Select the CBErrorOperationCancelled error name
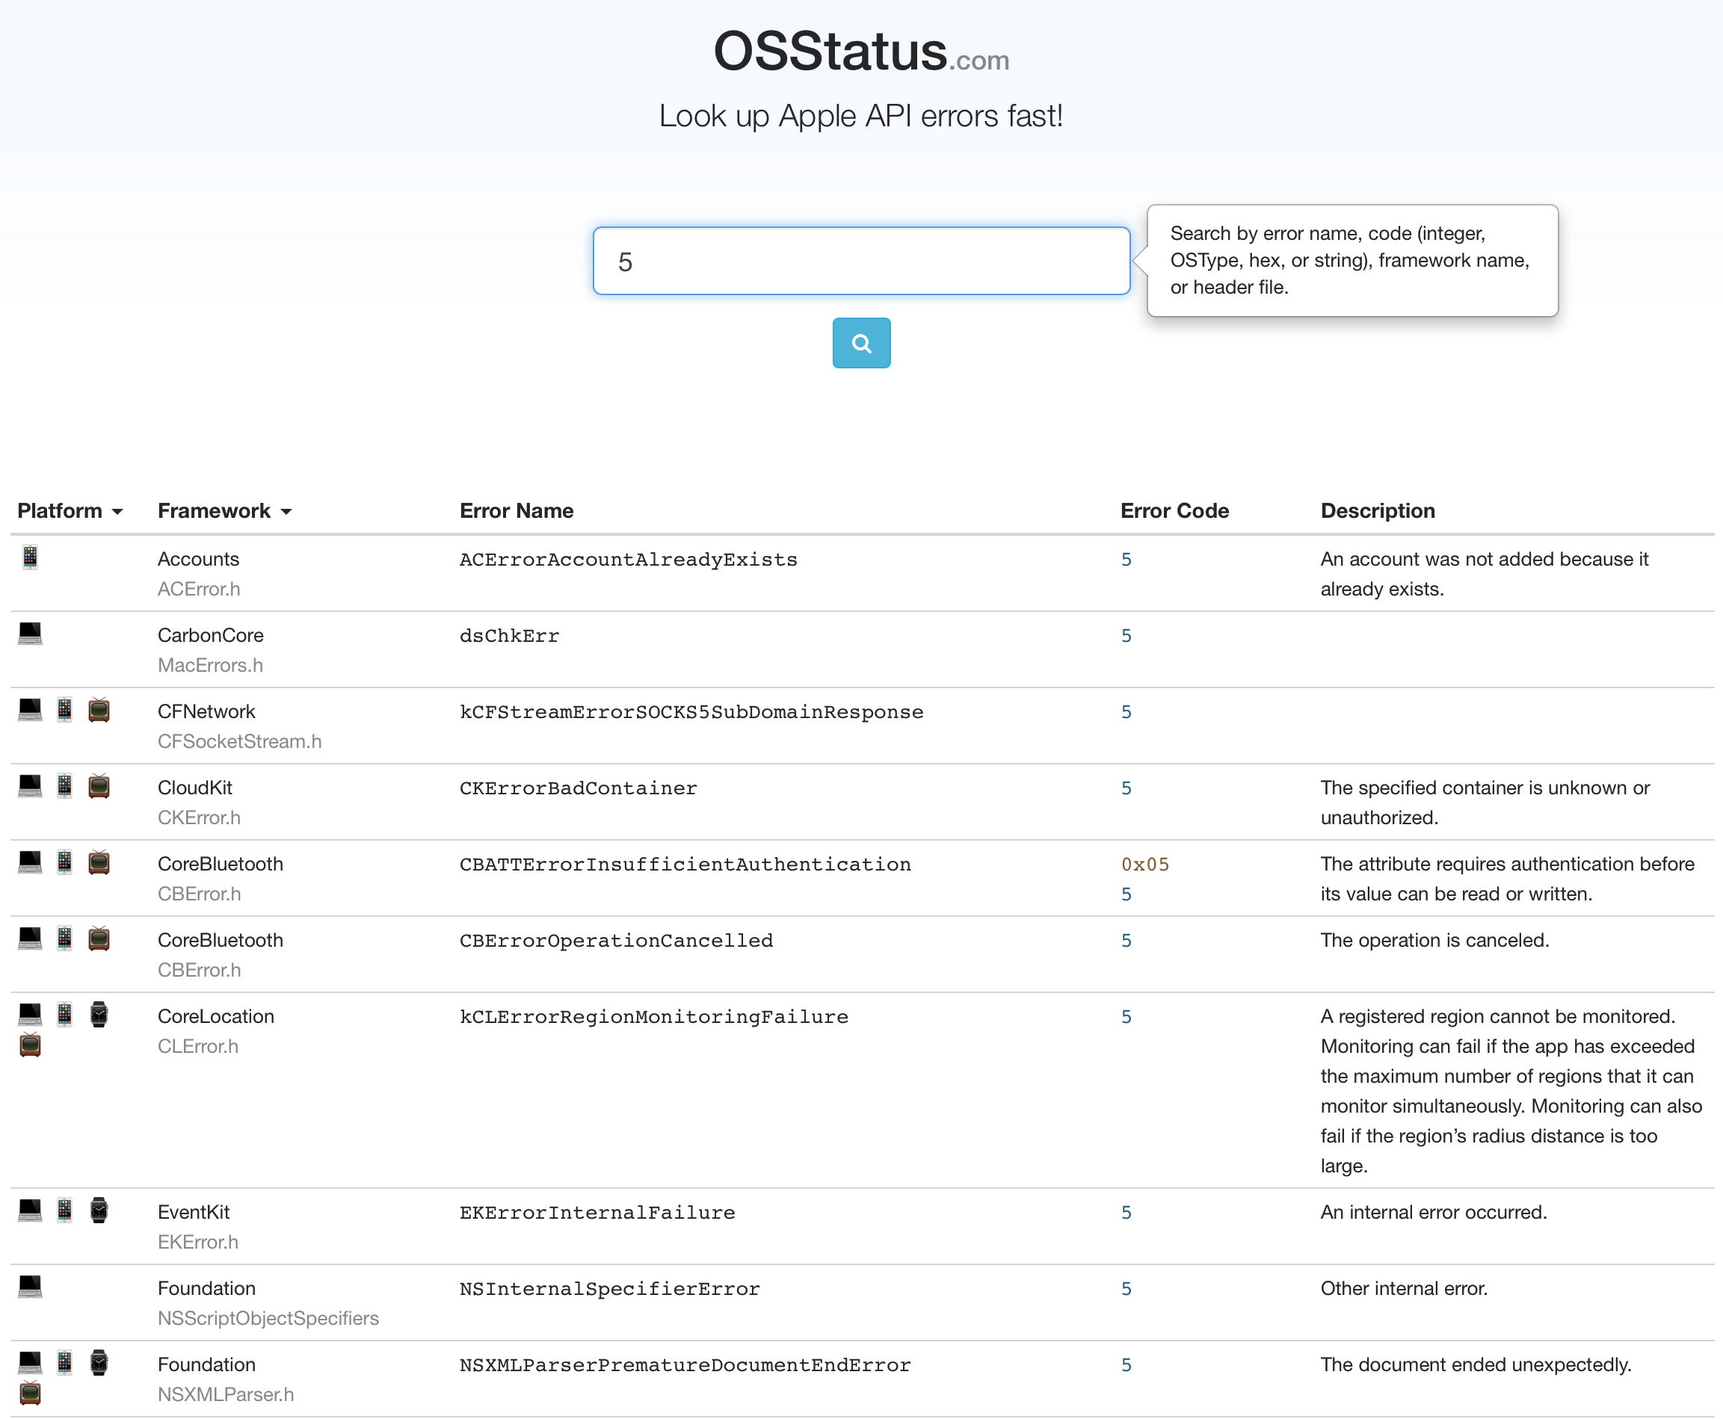 click(616, 940)
